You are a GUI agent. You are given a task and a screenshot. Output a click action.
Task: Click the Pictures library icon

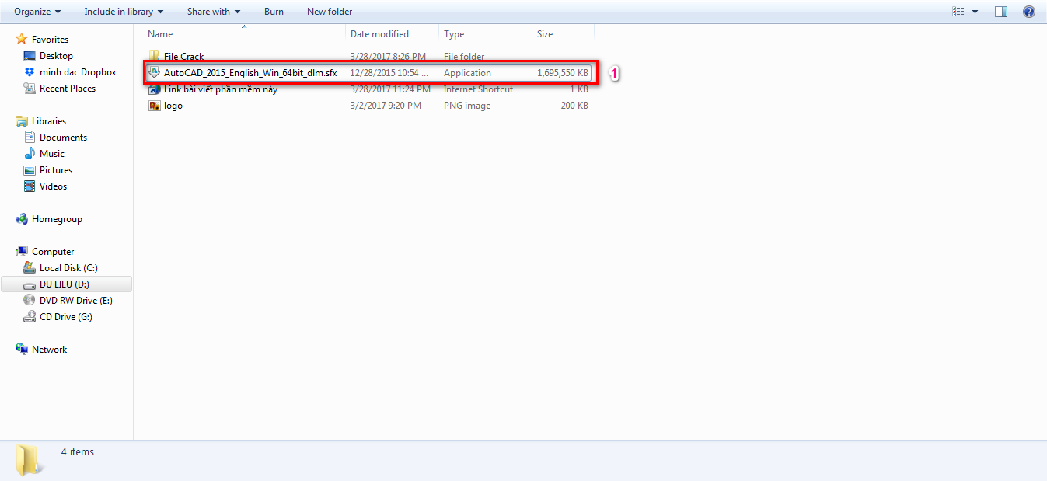pyautogui.click(x=30, y=170)
